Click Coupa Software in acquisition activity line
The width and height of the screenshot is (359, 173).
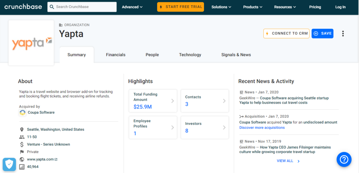tap(253, 122)
